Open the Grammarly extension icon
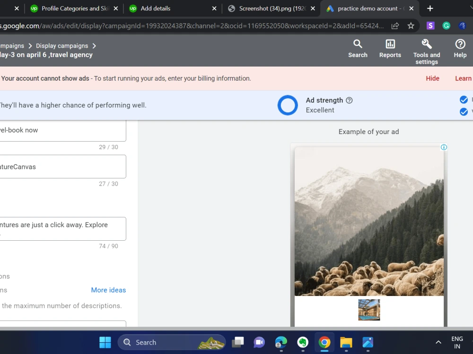Viewport: 473px width, 354px height. click(x=446, y=26)
